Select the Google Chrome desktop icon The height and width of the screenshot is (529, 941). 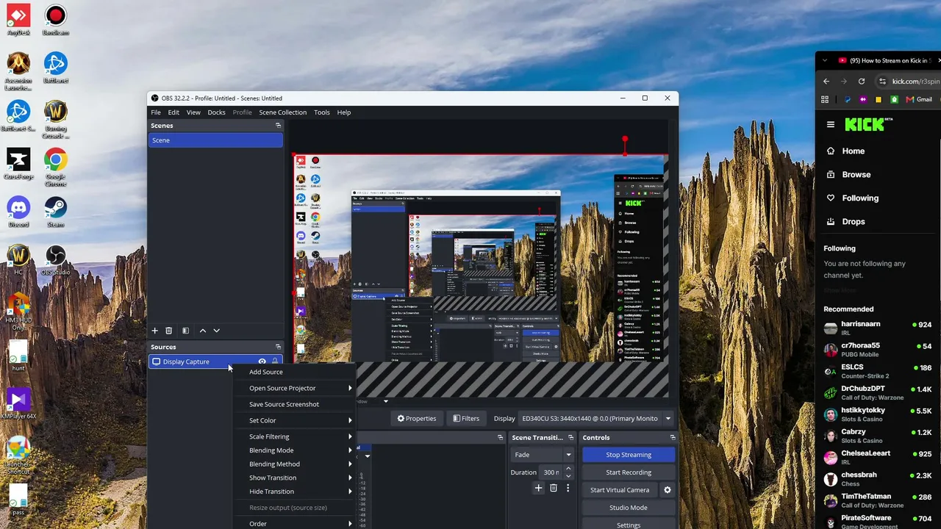coord(55,167)
